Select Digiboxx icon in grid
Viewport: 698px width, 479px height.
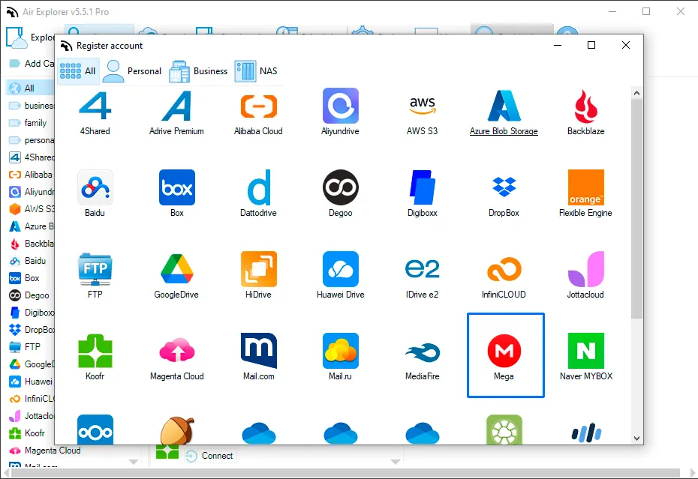coord(422,187)
